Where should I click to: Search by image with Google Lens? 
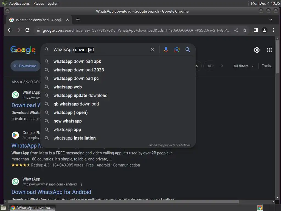point(177,50)
